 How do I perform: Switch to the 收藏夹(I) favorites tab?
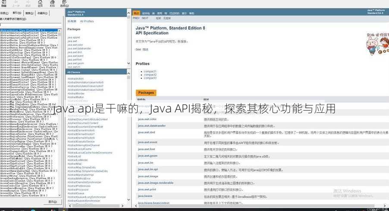[x=42, y=13]
